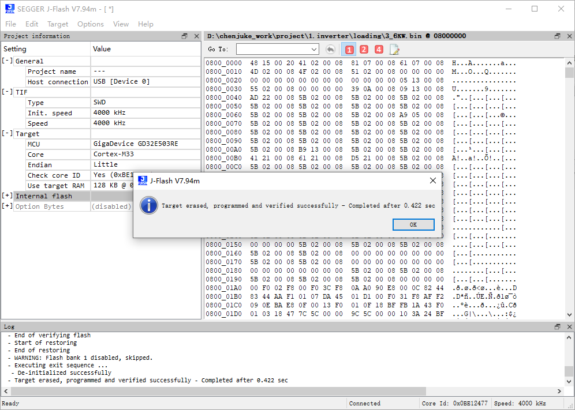Click the De-initialized successfully log line

click(61, 373)
